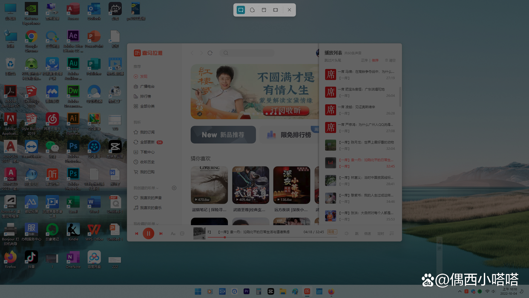Open 我的已购 in Ximalaya sidebar
This screenshot has height=298, width=529.
(x=144, y=172)
